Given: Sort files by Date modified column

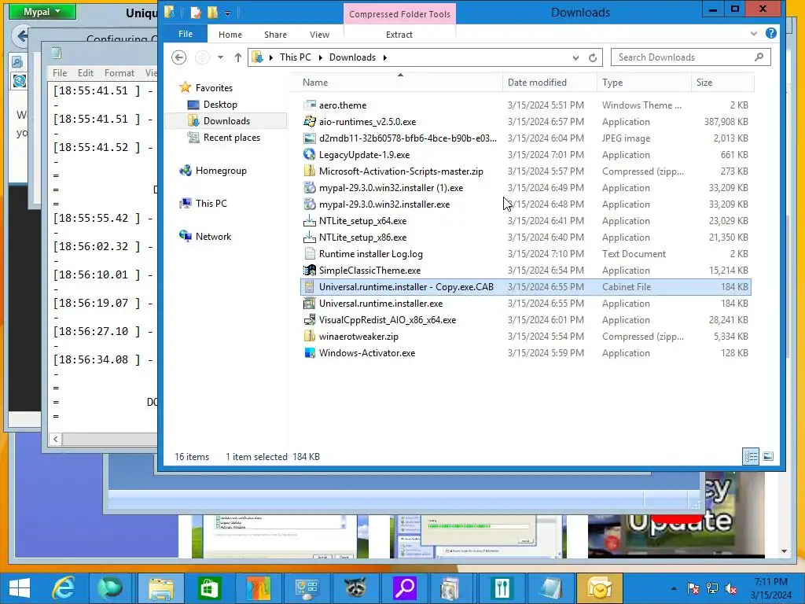Looking at the screenshot, I should tap(550, 82).
